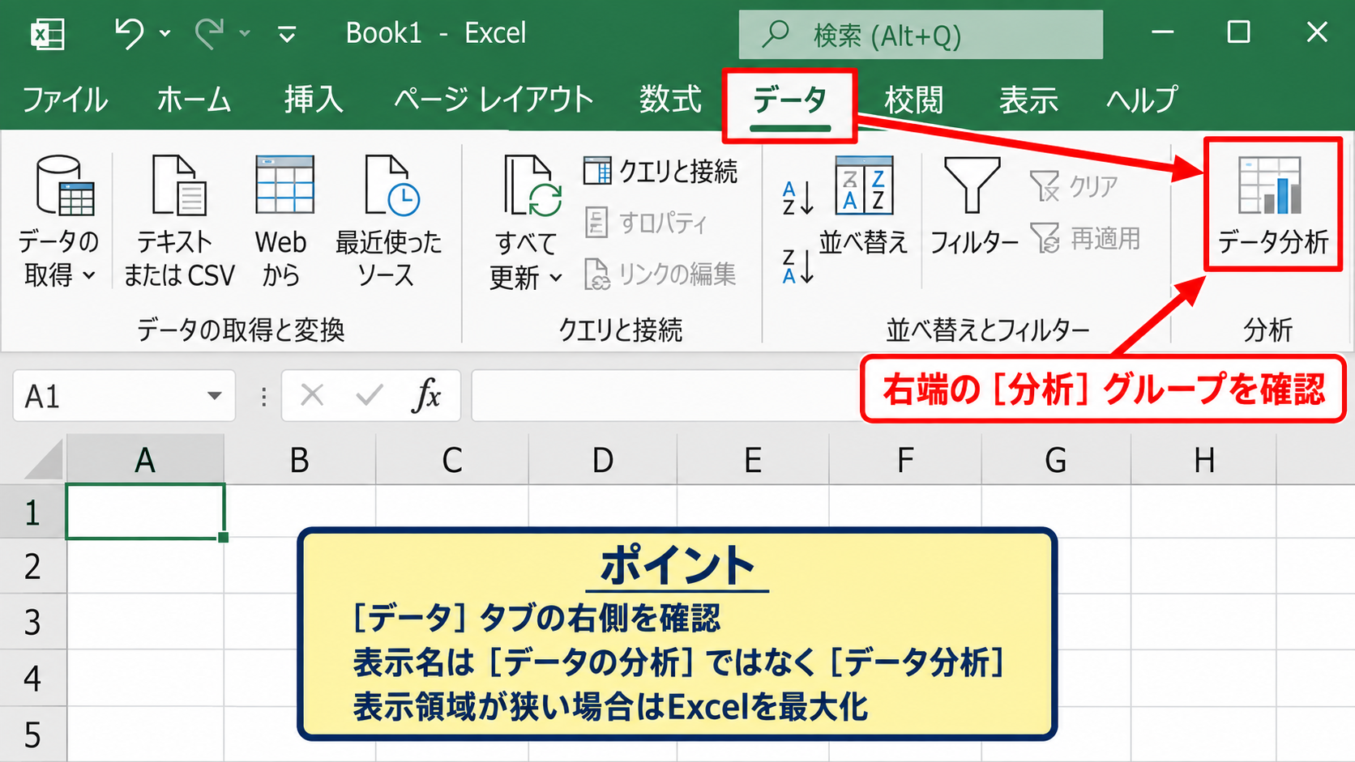The height and width of the screenshot is (762, 1355).
Task: Select row 3 header
Action: tap(32, 622)
